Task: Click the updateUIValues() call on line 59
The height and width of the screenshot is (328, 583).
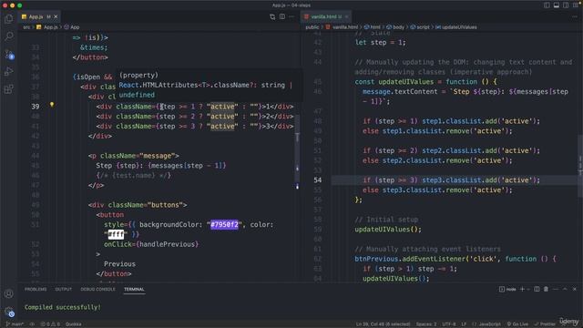Action: (x=388, y=230)
